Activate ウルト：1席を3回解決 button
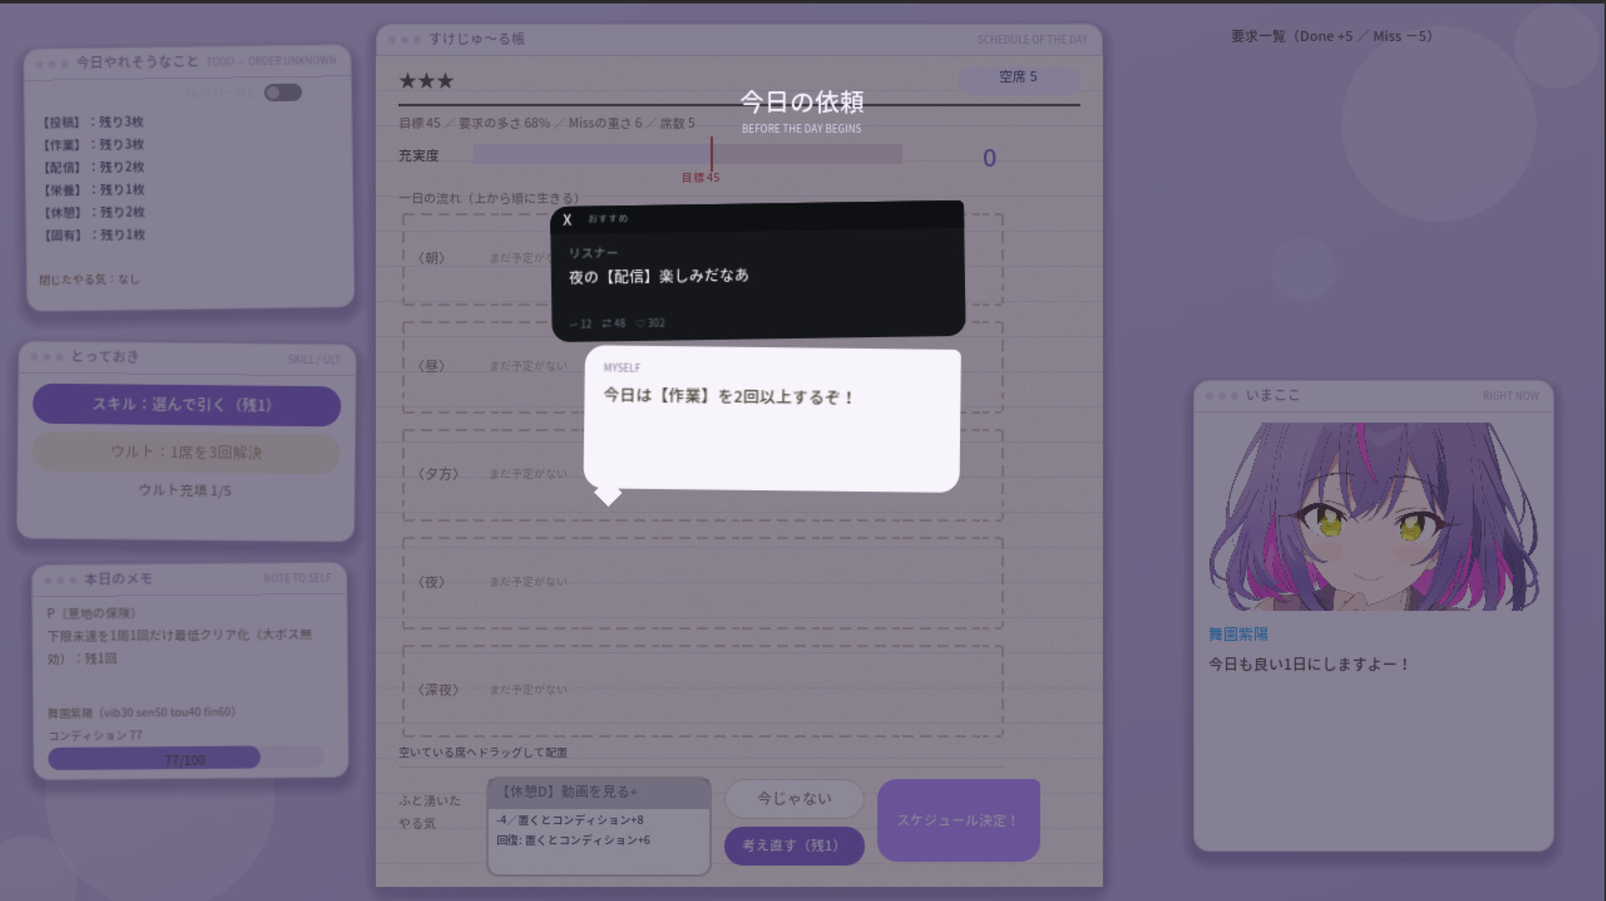Image resolution: width=1606 pixels, height=901 pixels. point(187,453)
